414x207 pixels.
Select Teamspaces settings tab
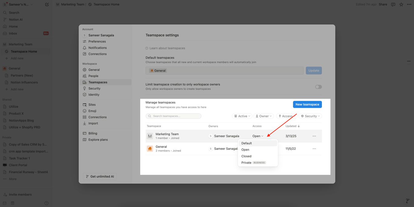pos(106,82)
